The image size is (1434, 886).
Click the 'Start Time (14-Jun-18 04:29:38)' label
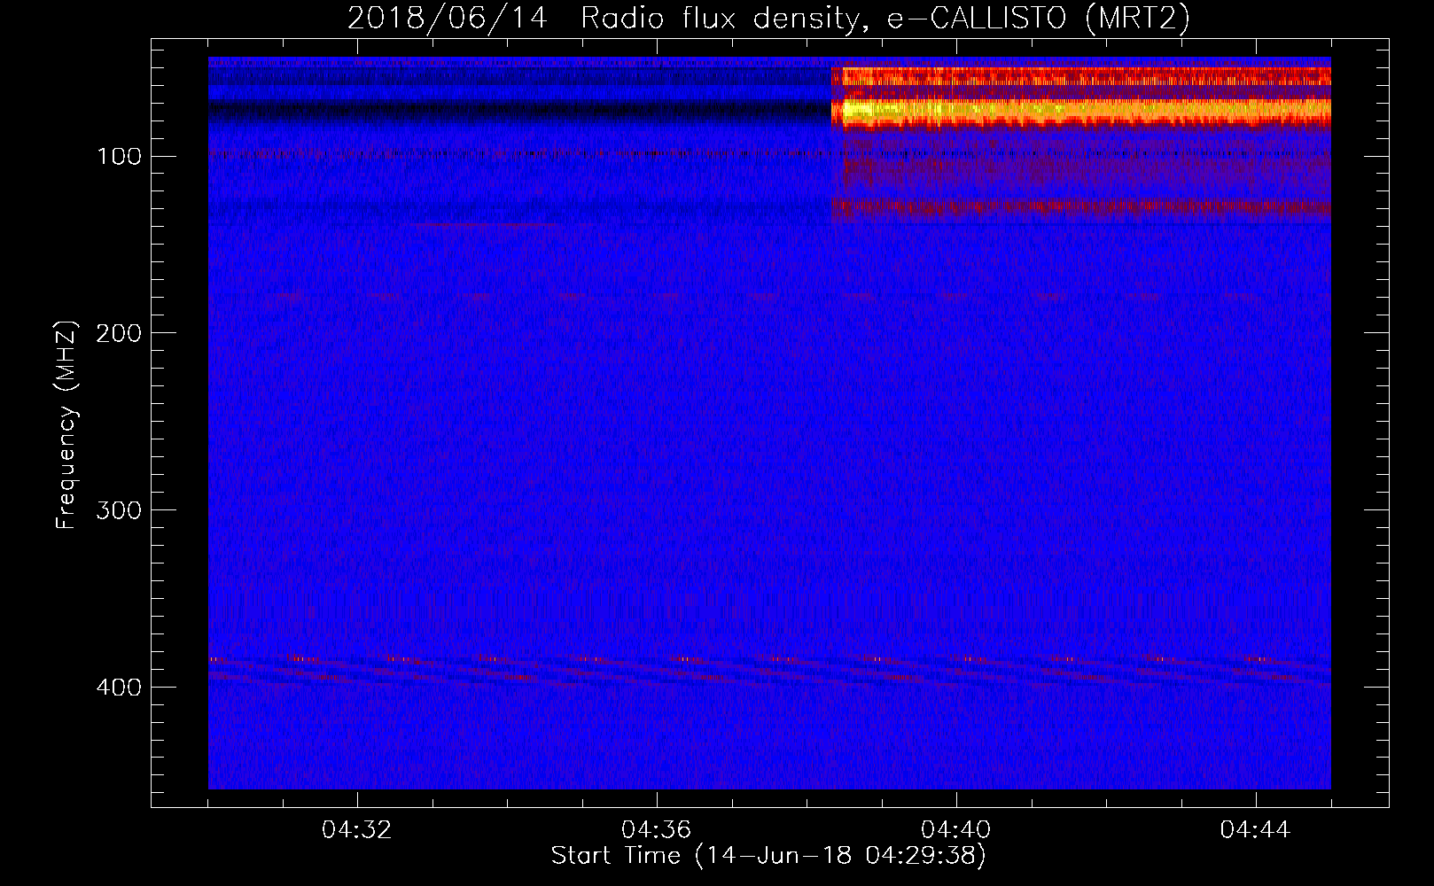(768, 856)
